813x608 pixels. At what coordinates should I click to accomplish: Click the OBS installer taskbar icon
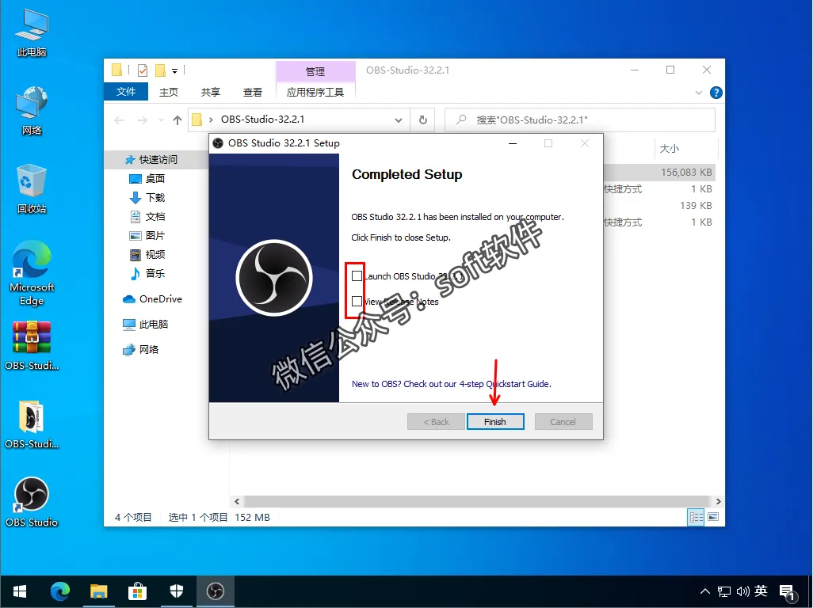(x=216, y=591)
